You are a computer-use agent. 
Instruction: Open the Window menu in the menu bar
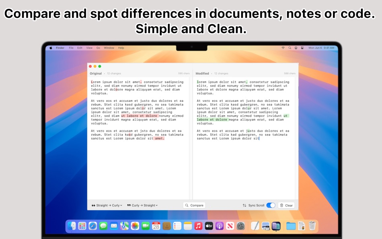click(x=109, y=47)
